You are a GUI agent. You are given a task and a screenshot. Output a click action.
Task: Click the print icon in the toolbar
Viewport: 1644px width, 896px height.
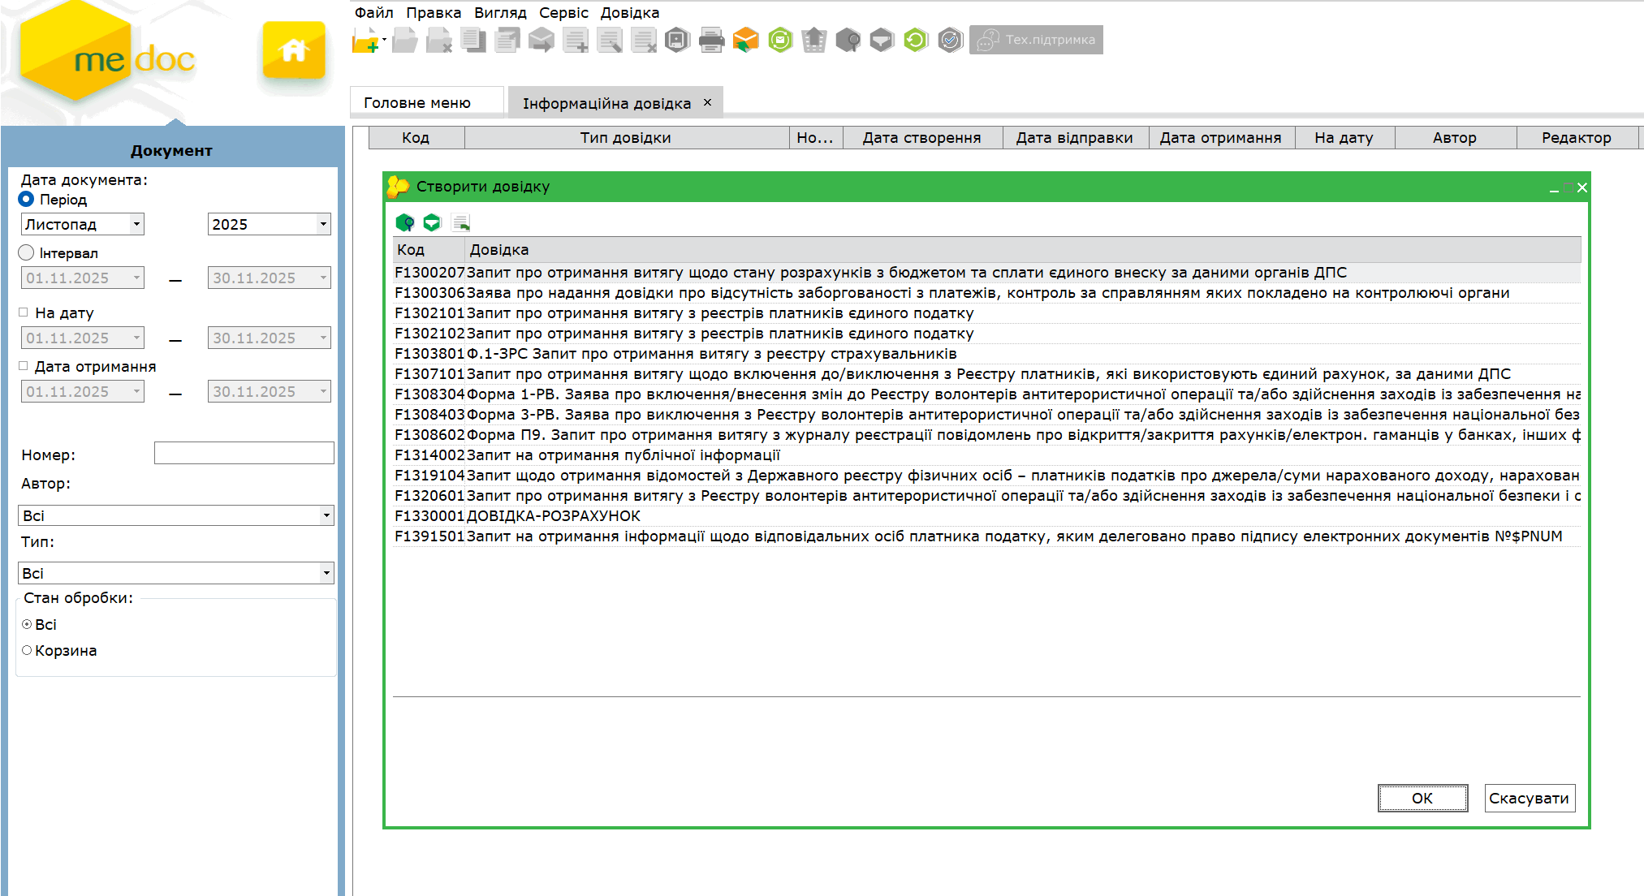(711, 40)
